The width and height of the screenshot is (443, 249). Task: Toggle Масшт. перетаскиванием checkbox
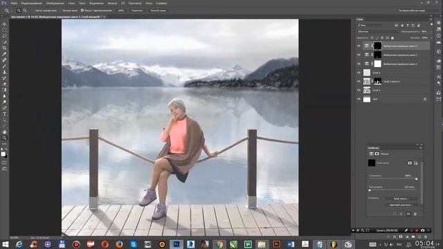coord(82,10)
